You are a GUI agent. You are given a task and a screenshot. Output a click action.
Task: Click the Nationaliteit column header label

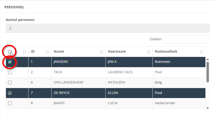[x=166, y=52]
